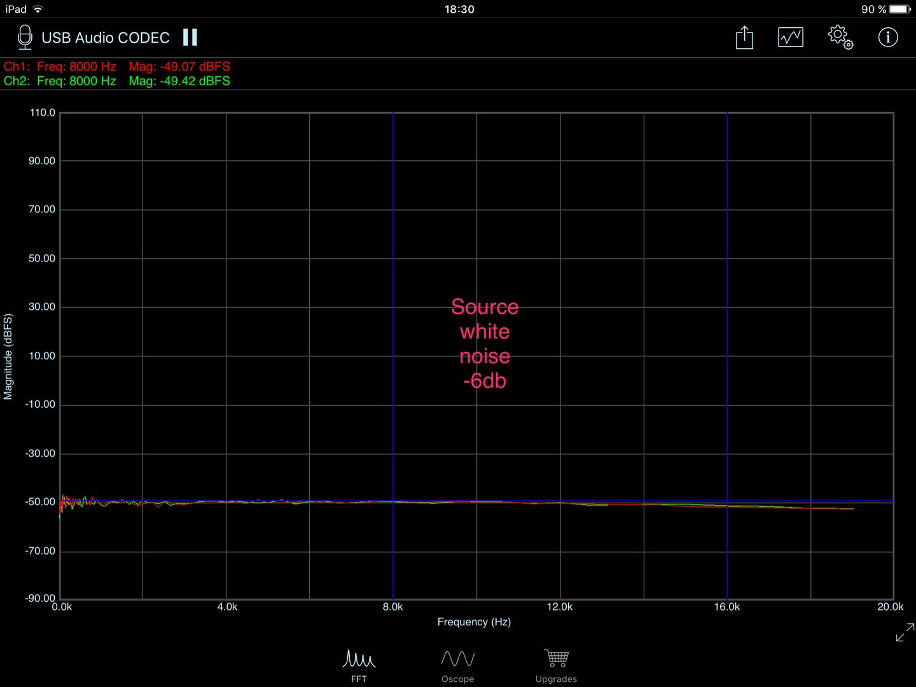This screenshot has width=916, height=687.
Task: Click the Magnitude (dBFS) axis label
Action: [8, 356]
